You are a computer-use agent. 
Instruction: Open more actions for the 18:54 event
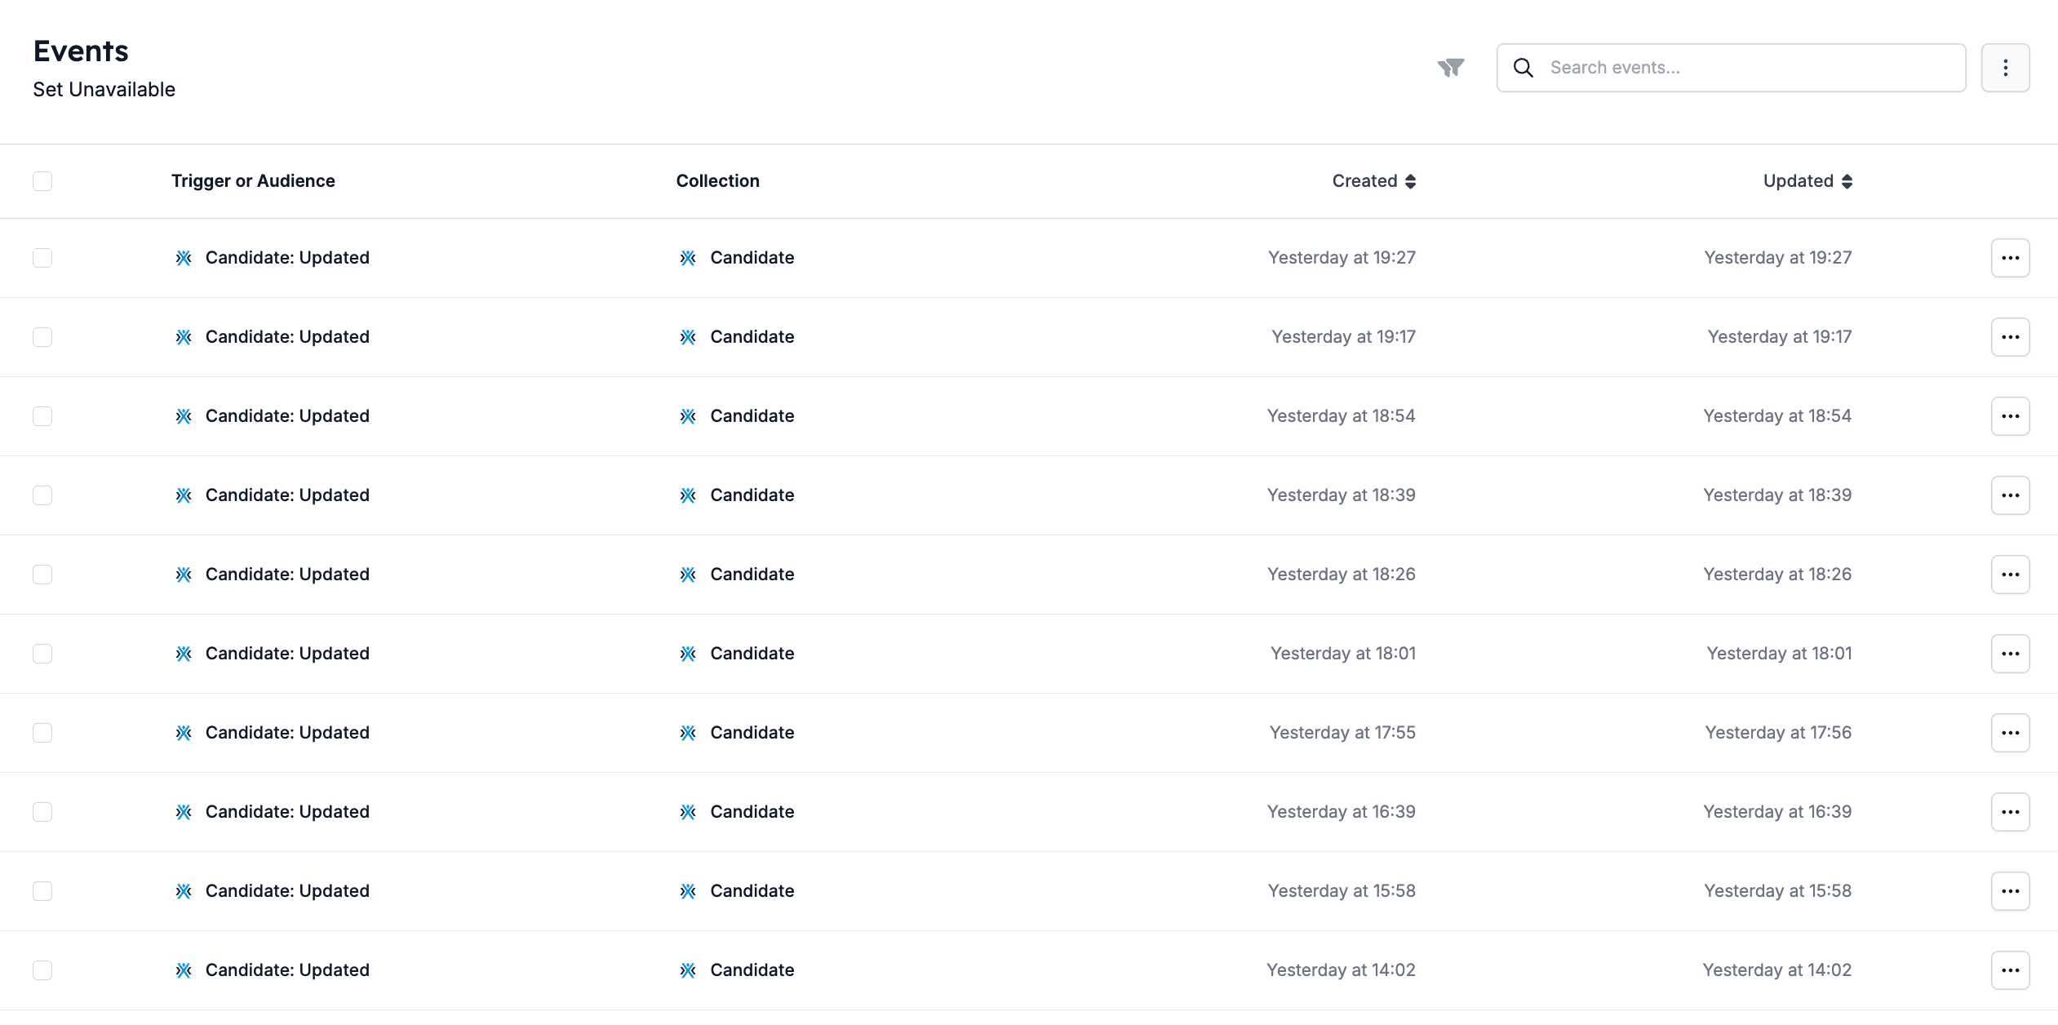2010,416
